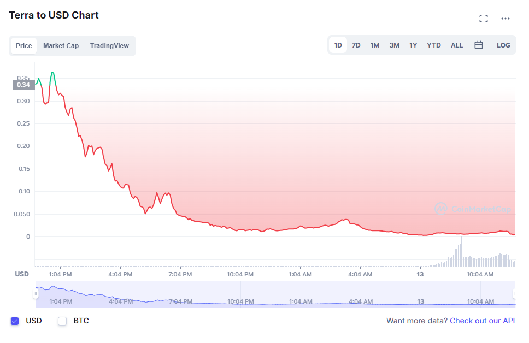The image size is (529, 343).
Task: Choose the 3M time range
Action: [x=394, y=45]
